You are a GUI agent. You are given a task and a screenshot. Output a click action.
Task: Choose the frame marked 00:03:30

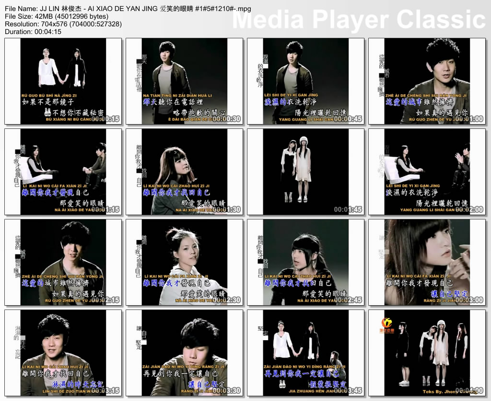185,353
